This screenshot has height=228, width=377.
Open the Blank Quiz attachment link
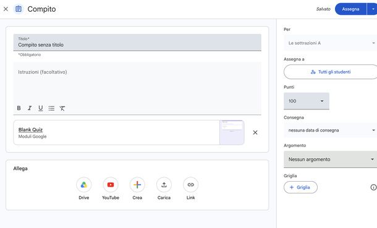30,130
